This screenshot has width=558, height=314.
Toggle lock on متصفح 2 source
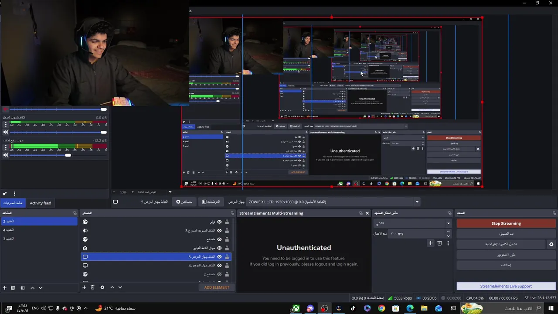227,274
